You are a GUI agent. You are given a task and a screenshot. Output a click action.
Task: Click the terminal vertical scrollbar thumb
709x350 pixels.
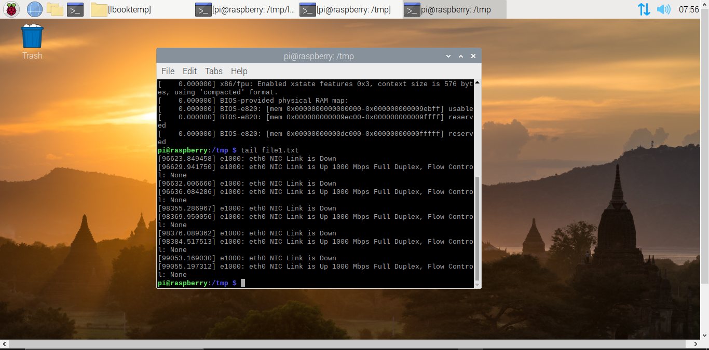(x=477, y=228)
